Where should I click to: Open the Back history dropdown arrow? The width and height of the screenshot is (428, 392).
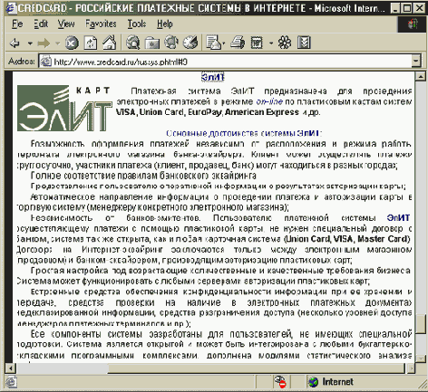click(30, 43)
